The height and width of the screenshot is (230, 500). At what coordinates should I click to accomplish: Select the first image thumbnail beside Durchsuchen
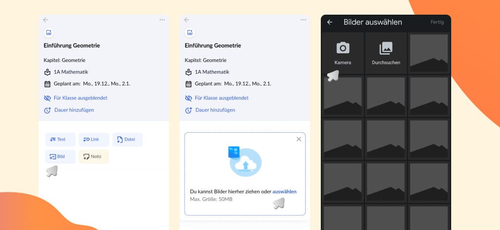coord(429,53)
